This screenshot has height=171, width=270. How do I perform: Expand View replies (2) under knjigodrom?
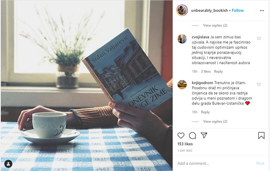pyautogui.click(x=215, y=122)
